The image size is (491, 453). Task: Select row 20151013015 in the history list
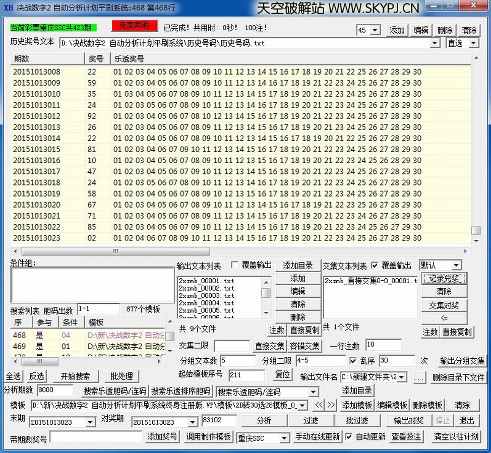pos(36,149)
